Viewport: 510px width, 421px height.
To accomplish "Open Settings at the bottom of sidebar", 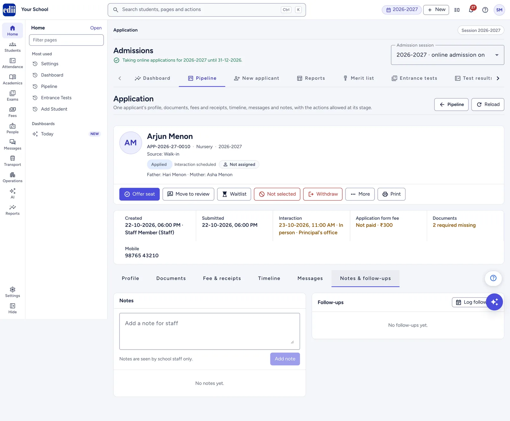I will coord(12,292).
